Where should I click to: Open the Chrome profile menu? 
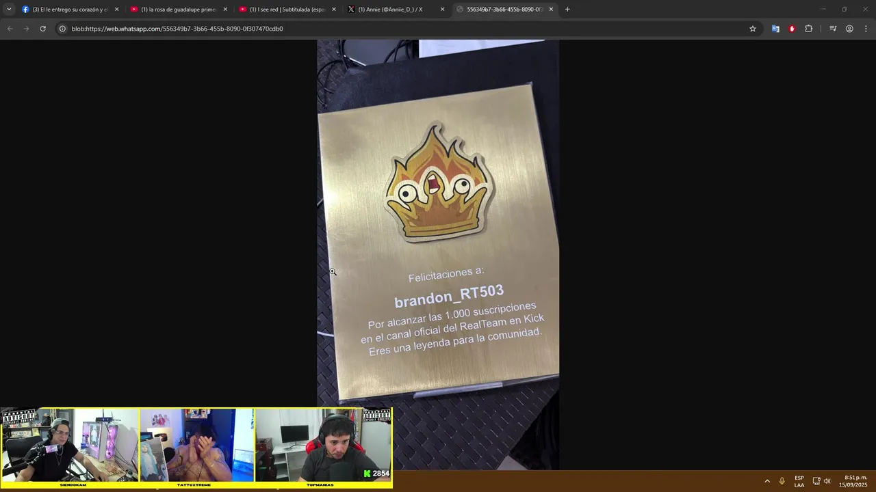(x=849, y=29)
